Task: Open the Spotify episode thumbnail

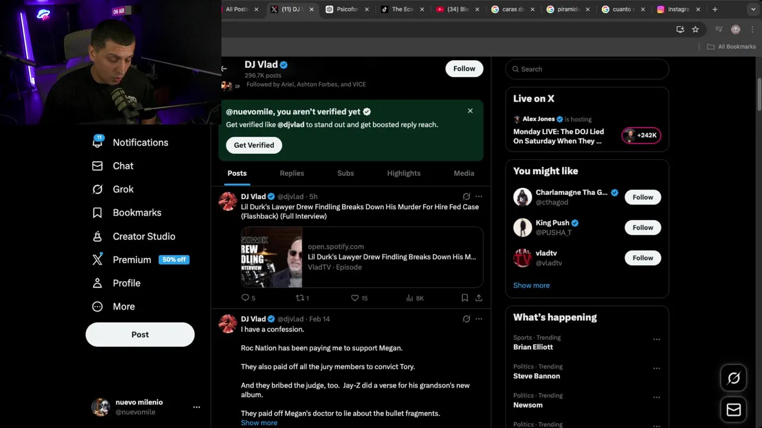Action: pyautogui.click(x=271, y=257)
